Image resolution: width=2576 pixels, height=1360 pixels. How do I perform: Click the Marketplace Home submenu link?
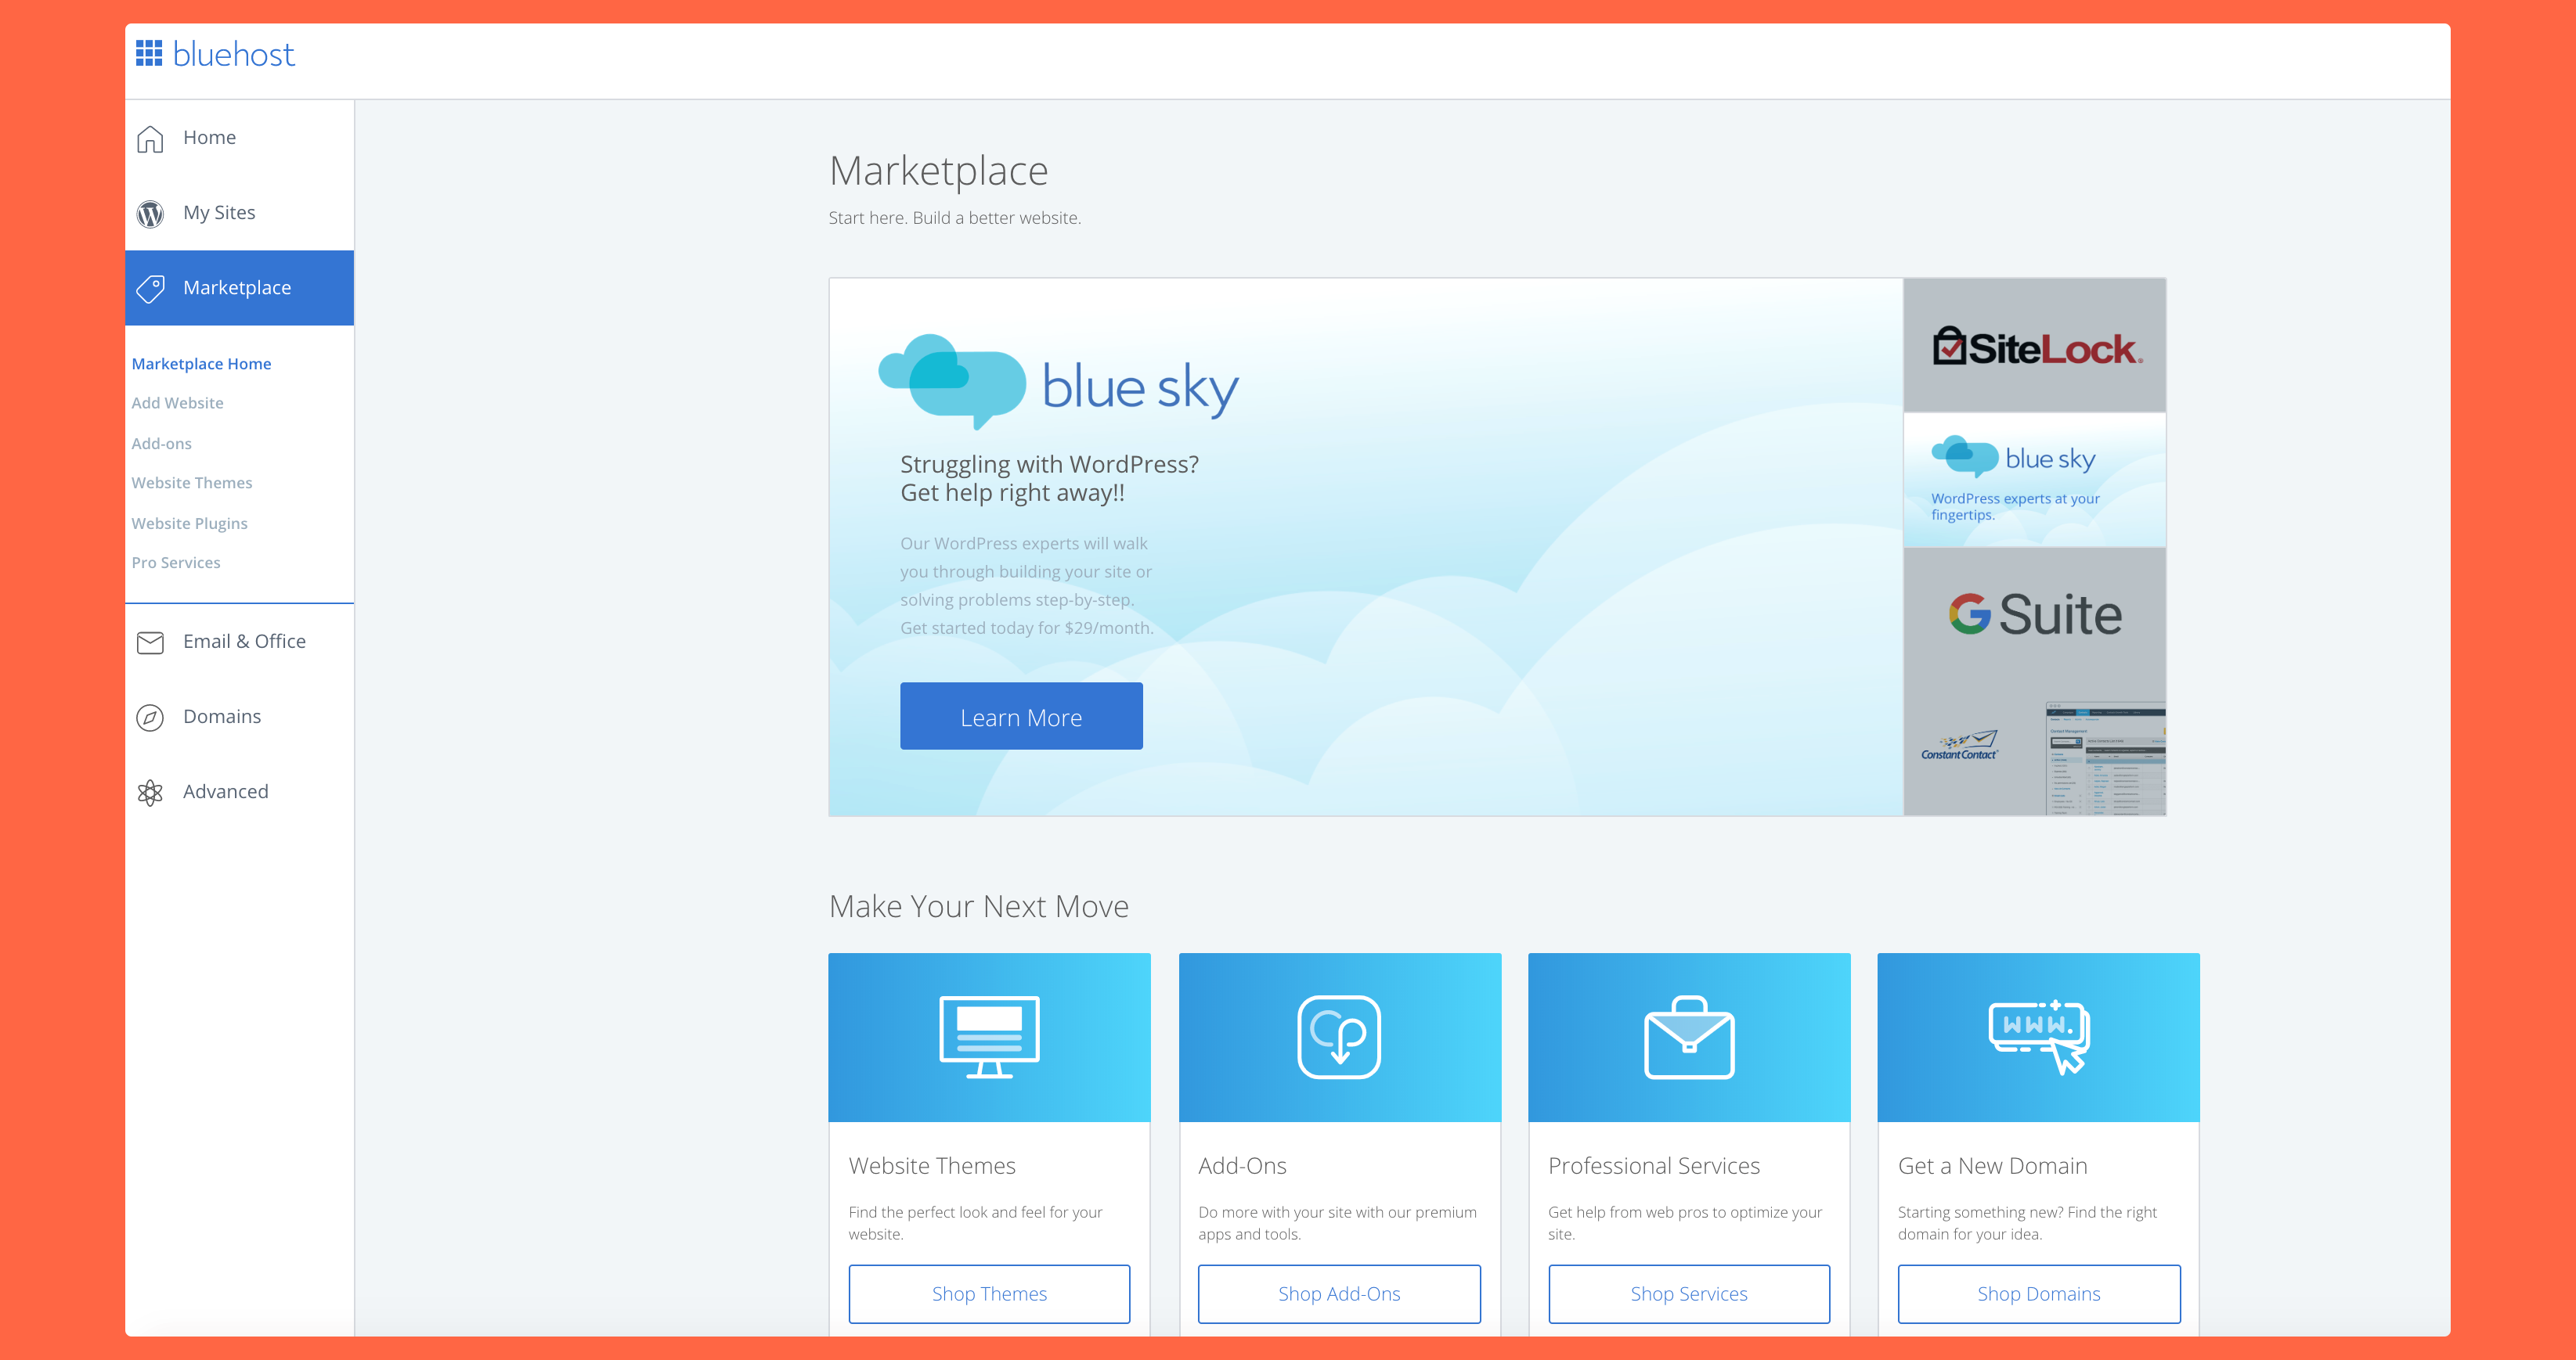click(201, 364)
